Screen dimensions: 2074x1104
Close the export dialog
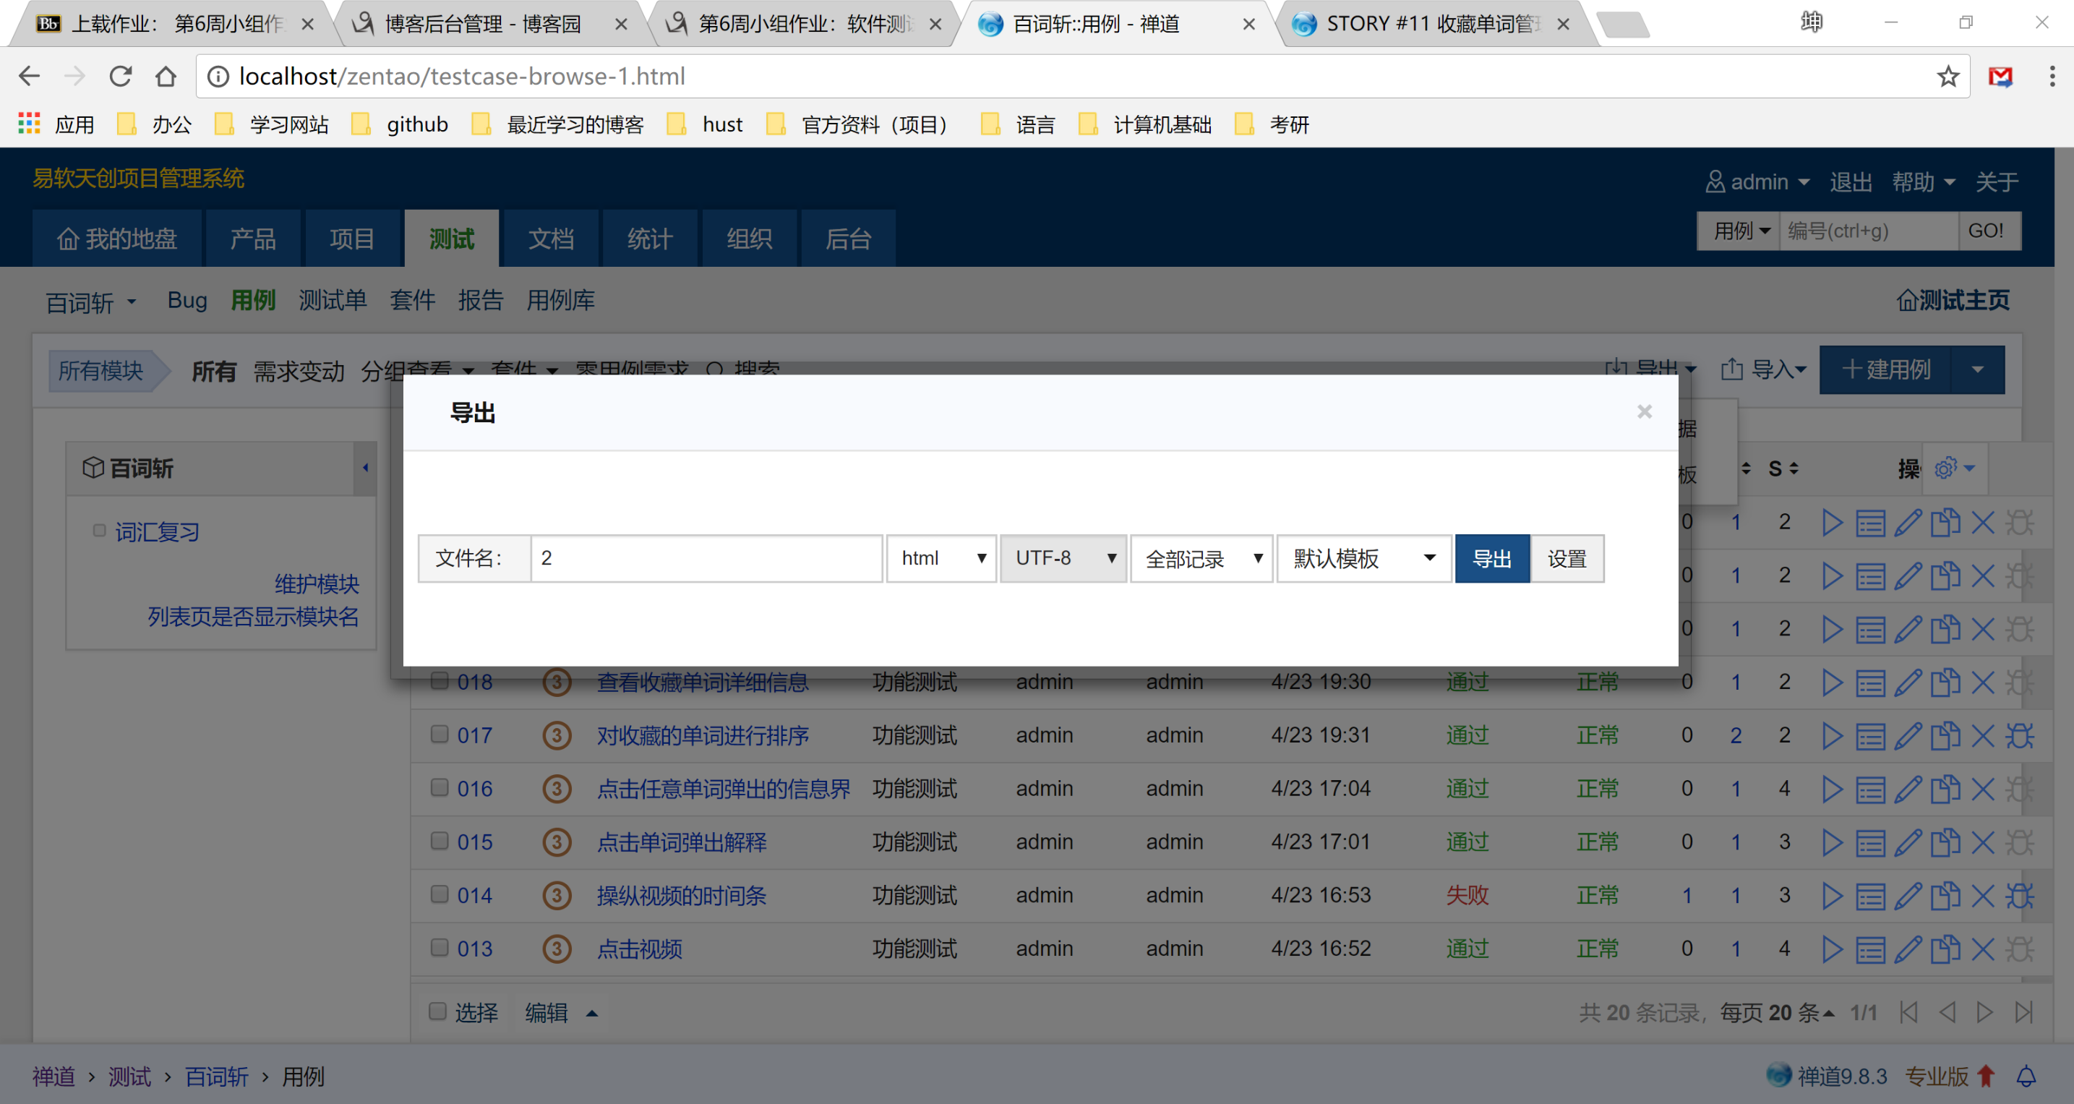(x=1644, y=411)
